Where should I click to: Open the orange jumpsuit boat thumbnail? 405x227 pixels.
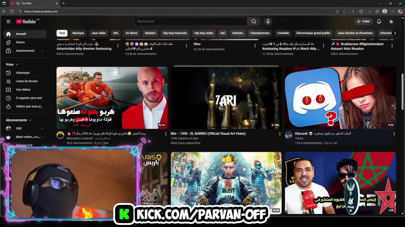click(112, 98)
